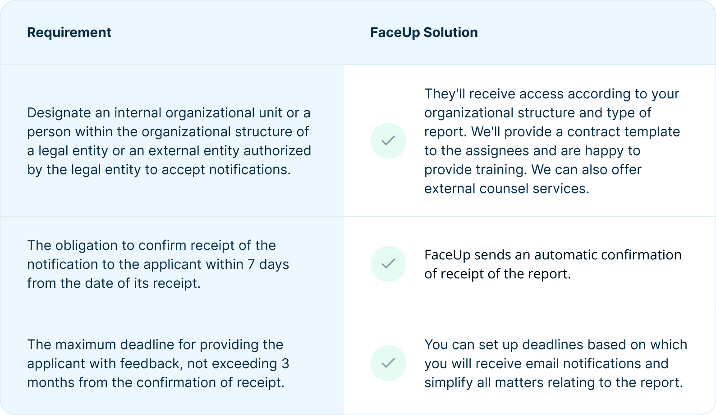Click the words "external counsel services"
Image resolution: width=716 pixels, height=415 pixels.
point(506,189)
